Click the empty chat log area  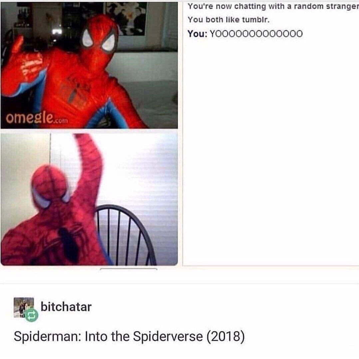[271, 151]
